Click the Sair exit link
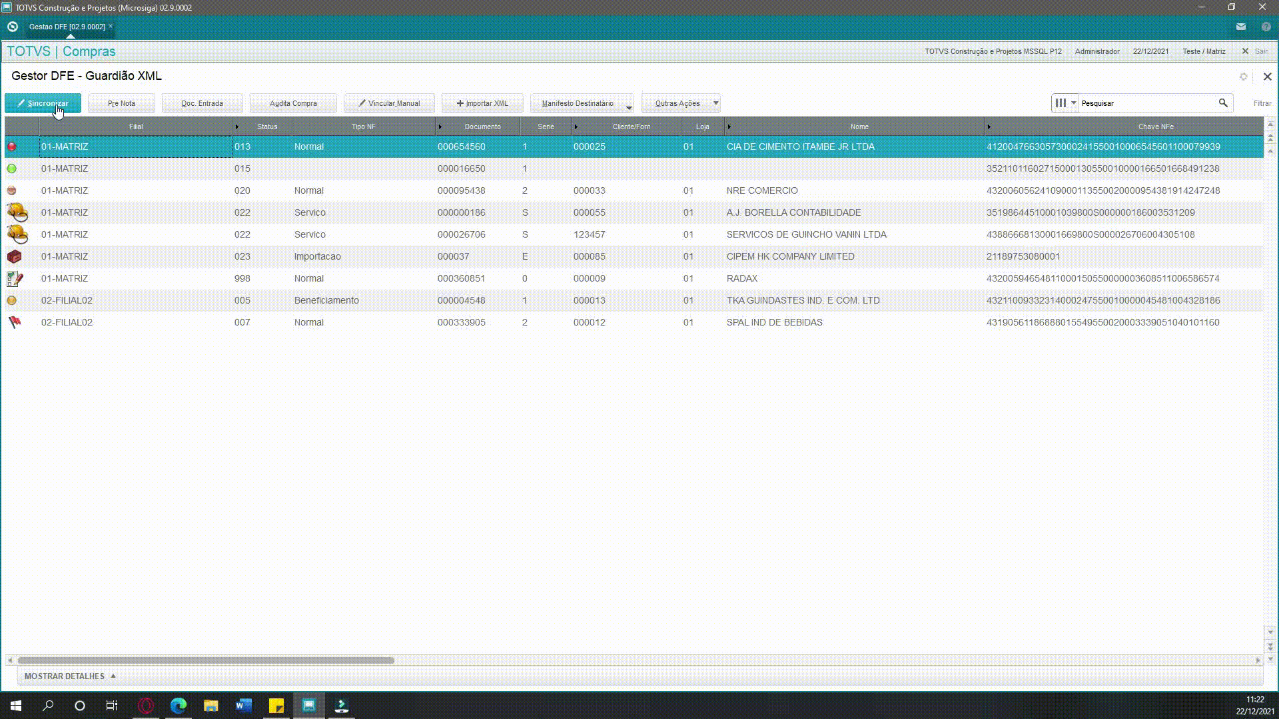Viewport: 1279px width, 719px height. (x=1255, y=51)
